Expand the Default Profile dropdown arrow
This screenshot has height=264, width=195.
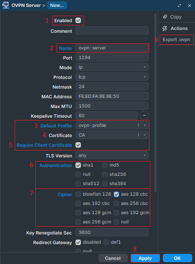(145, 125)
